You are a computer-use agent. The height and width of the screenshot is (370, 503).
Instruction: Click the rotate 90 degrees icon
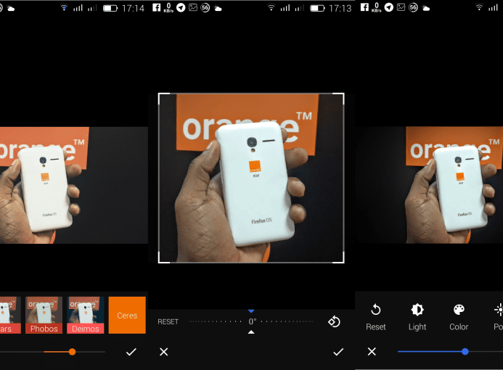(x=334, y=321)
